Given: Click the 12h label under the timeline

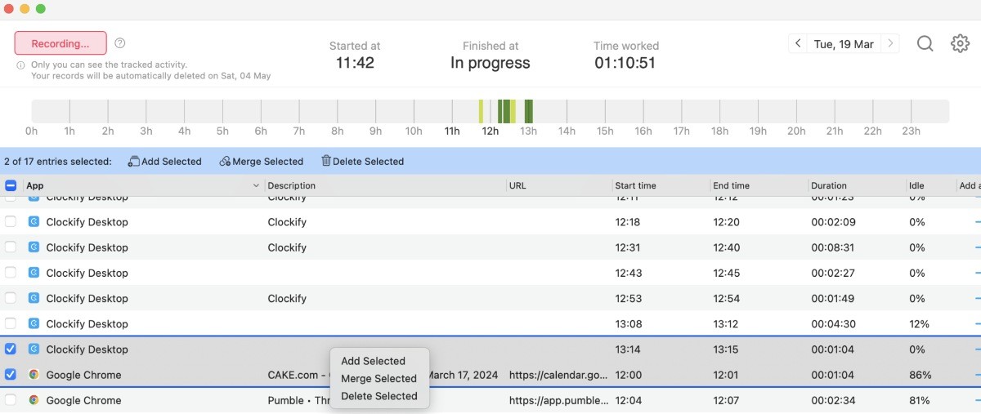Looking at the screenshot, I should click(490, 131).
